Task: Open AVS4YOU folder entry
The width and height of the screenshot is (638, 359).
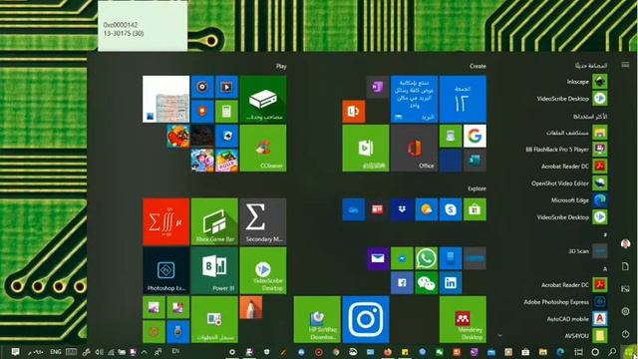Action: (x=585, y=336)
